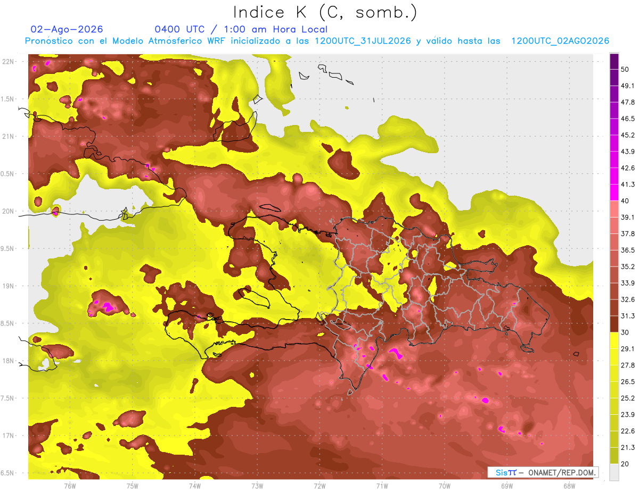Click the '18N' latitude label
Viewport: 639px width, 493px height.
coord(9,361)
